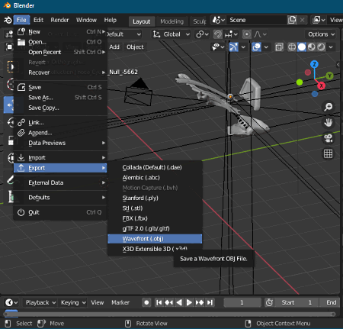Screen dimensions: 343x329
Task: Choose Open... from the File menu
Action: (60, 42)
